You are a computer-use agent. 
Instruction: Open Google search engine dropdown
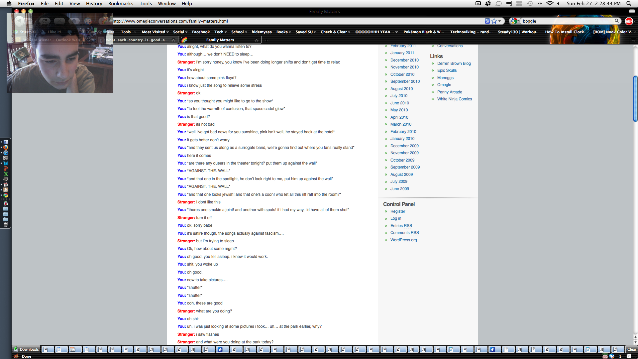515,21
